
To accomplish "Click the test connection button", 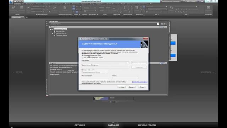I will [139, 63].
